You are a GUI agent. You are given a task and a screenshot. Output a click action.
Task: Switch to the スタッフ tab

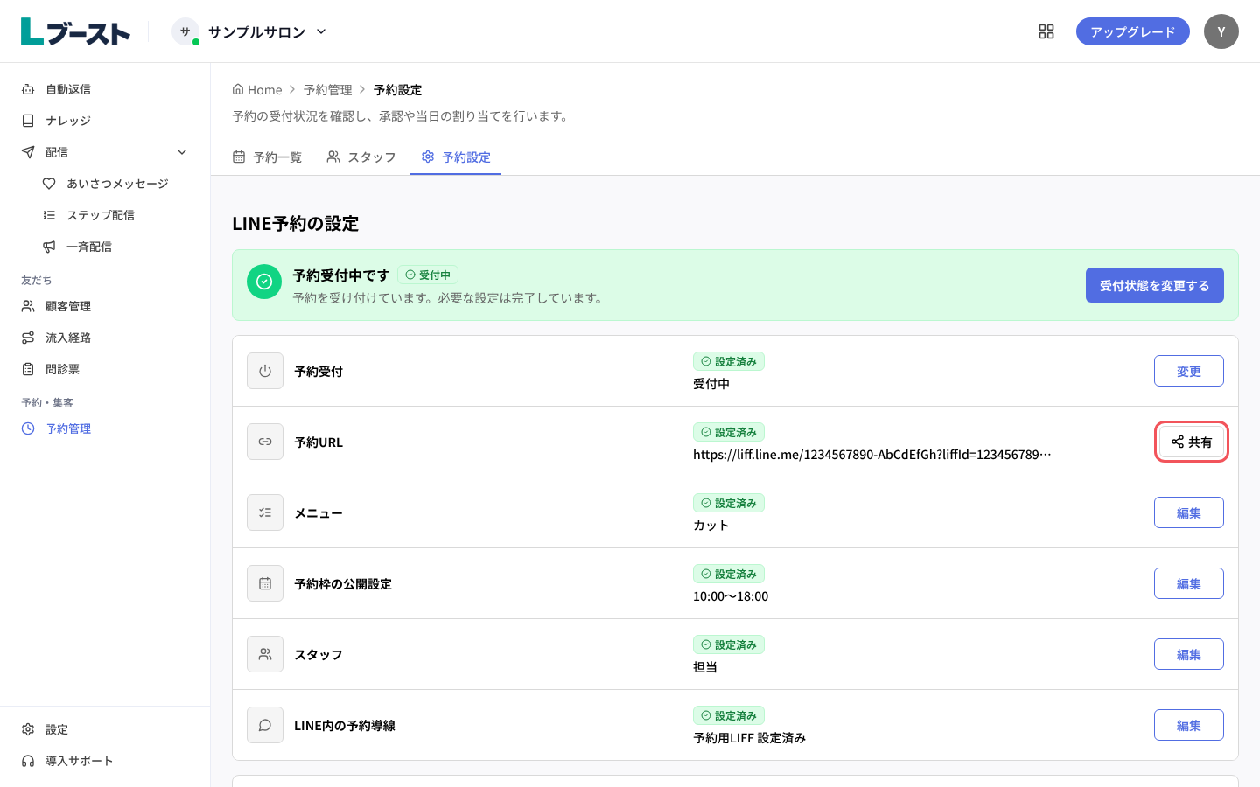[361, 157]
